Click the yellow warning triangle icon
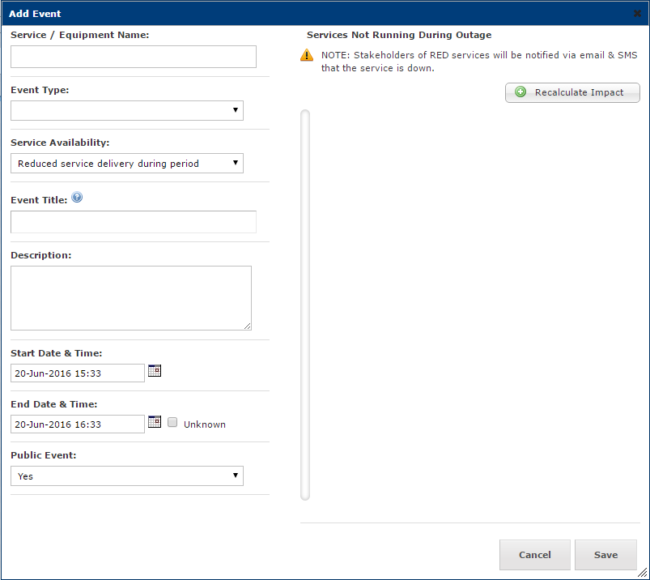 click(x=307, y=55)
